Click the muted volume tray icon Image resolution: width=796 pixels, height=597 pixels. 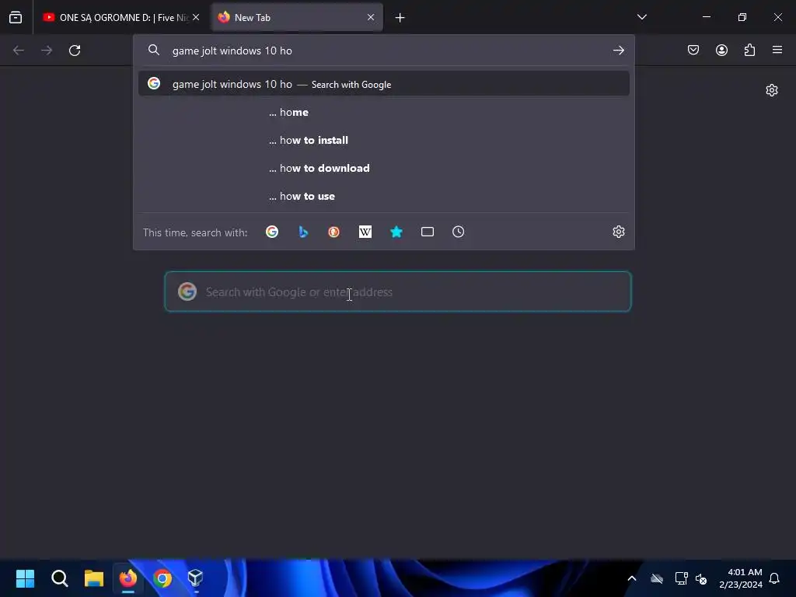pos(702,578)
